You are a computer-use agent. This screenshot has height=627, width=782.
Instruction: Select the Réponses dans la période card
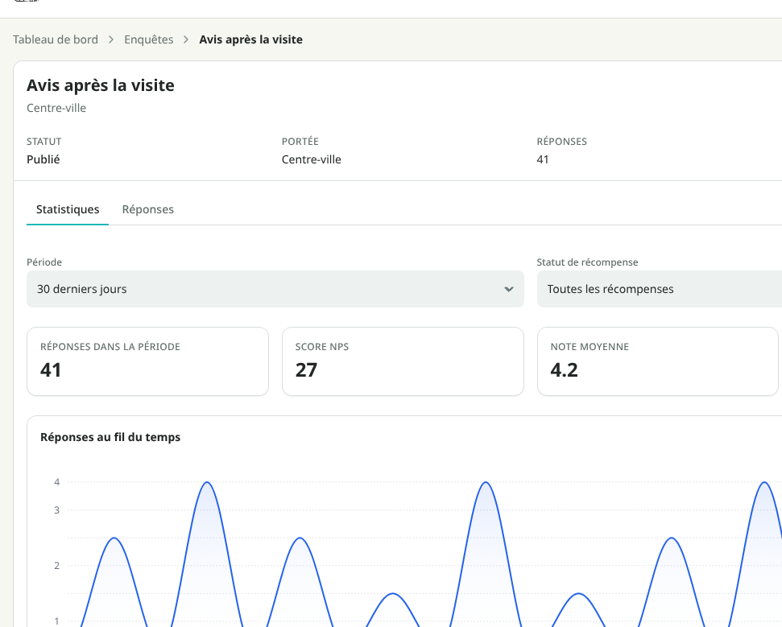147,361
